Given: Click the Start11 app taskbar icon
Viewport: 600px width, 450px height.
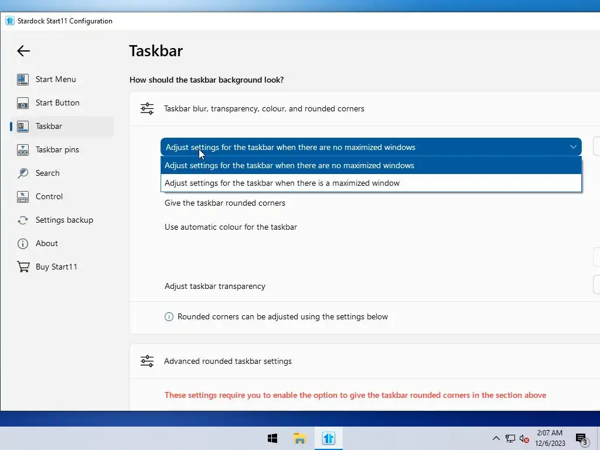Looking at the screenshot, I should point(328,438).
